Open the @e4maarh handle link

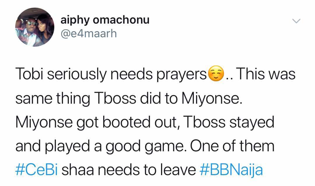tap(89, 34)
